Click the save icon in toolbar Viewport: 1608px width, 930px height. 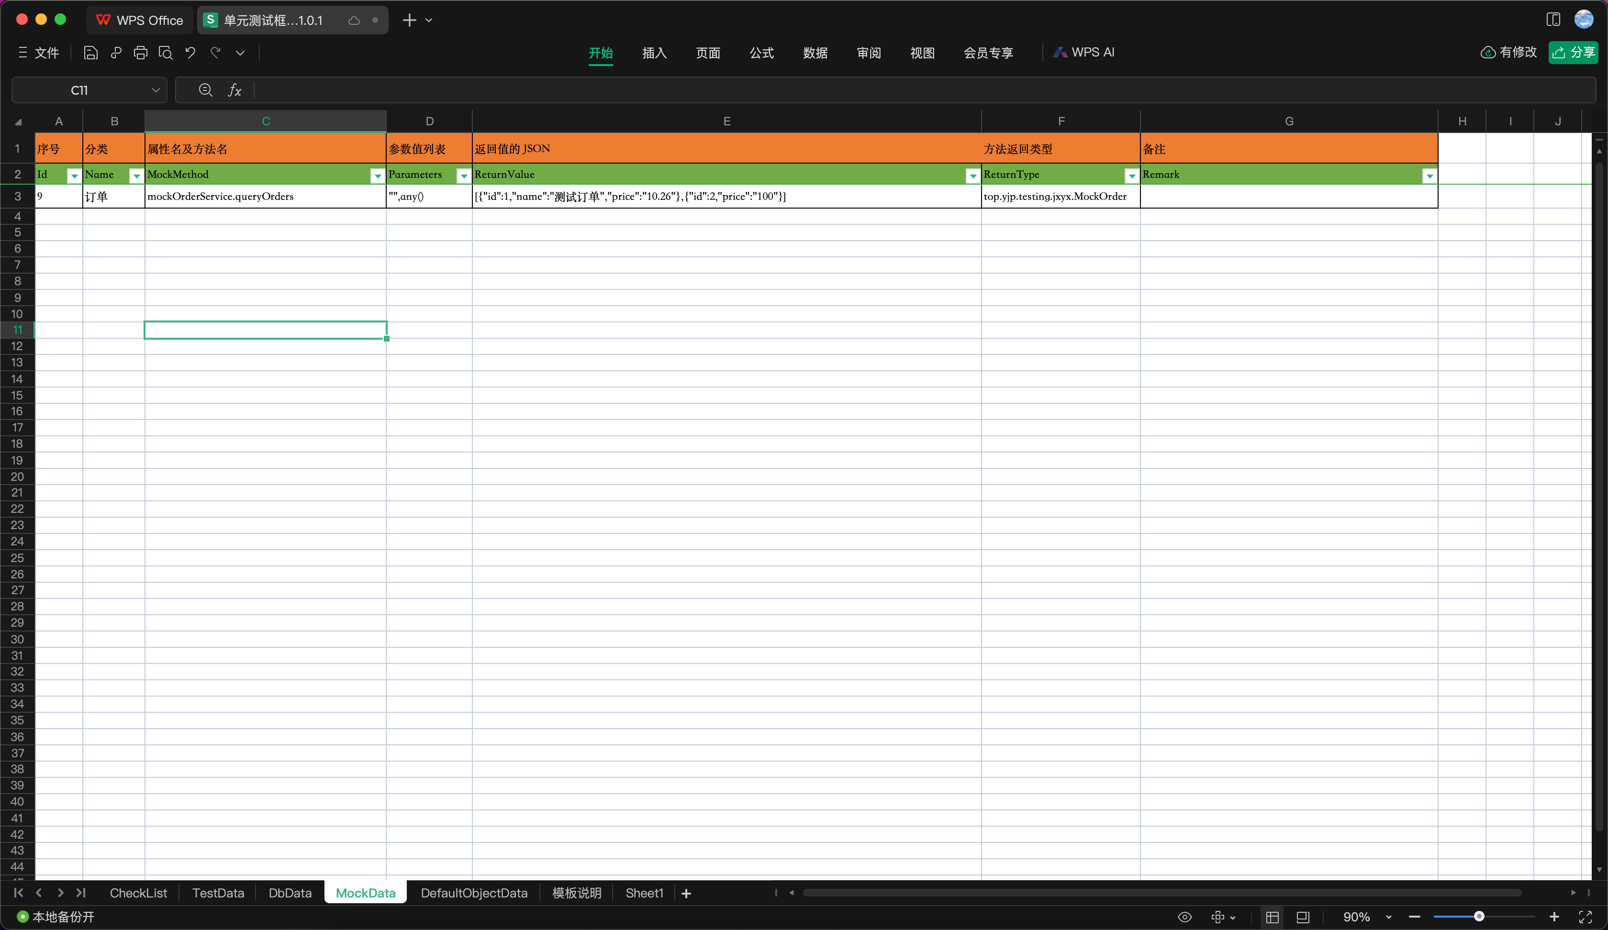pos(90,53)
